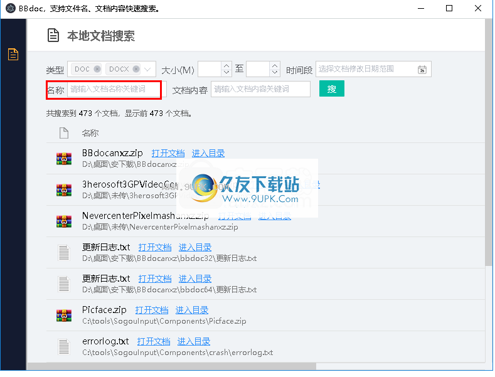Viewport: 495px width, 377px height.
Task: Click path ending bbdoc64\更新日志.txt
Action: pyautogui.click(x=169, y=290)
